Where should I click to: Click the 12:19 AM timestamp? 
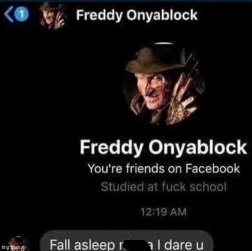point(164,212)
